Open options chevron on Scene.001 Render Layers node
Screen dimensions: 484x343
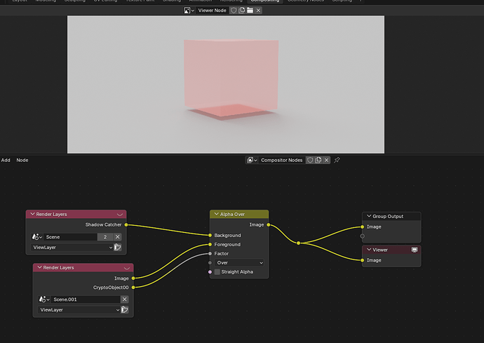click(x=127, y=268)
